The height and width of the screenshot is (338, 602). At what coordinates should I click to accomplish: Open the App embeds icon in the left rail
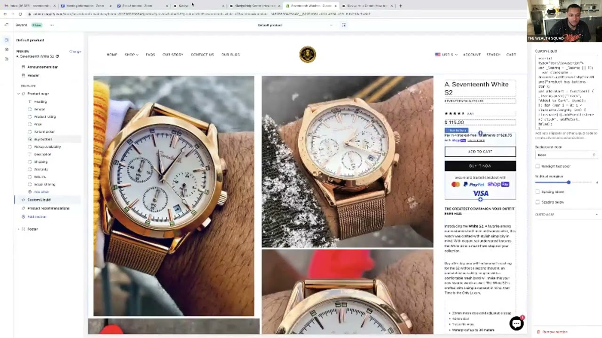click(7, 59)
